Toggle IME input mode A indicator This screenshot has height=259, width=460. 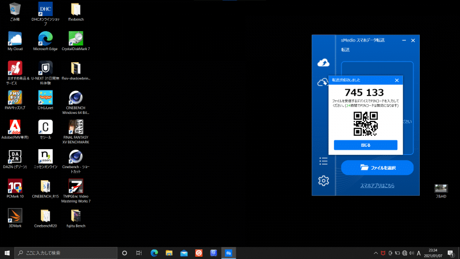419,253
